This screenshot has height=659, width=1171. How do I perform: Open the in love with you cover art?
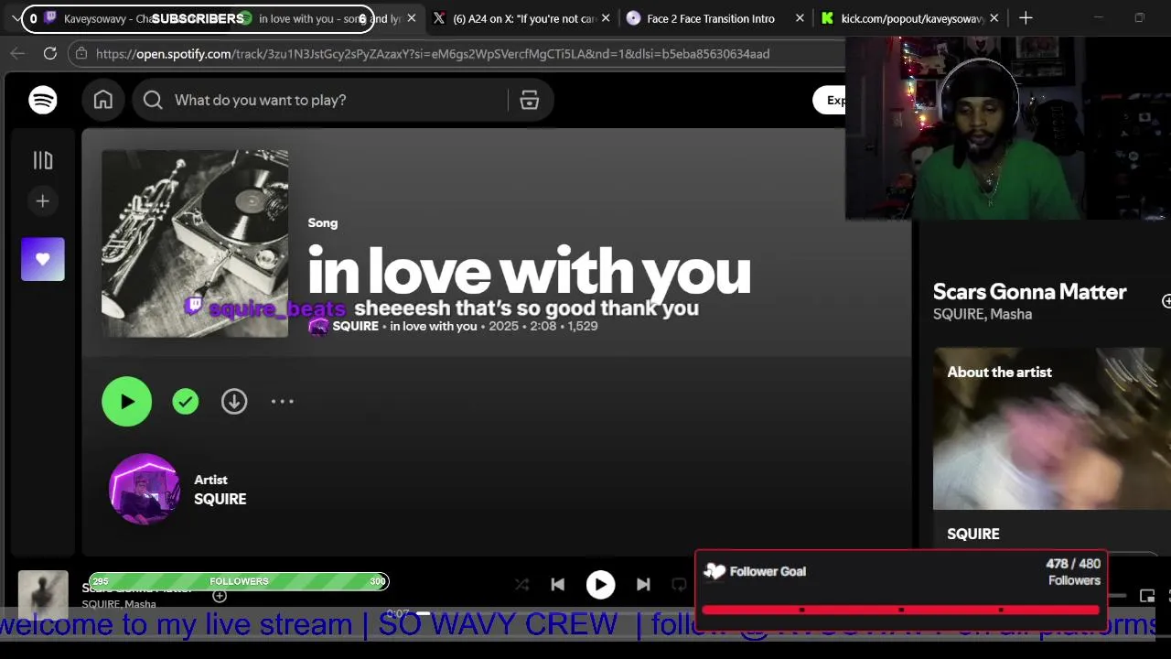(x=195, y=243)
